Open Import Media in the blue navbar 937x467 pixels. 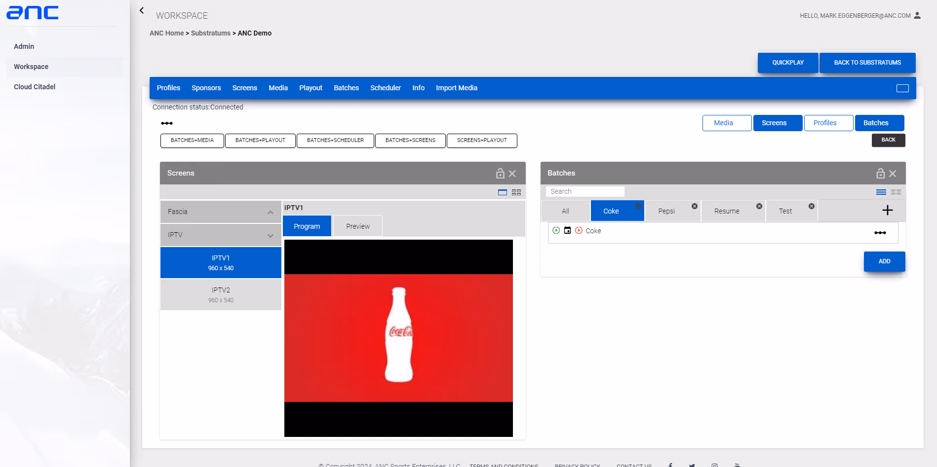coord(457,88)
